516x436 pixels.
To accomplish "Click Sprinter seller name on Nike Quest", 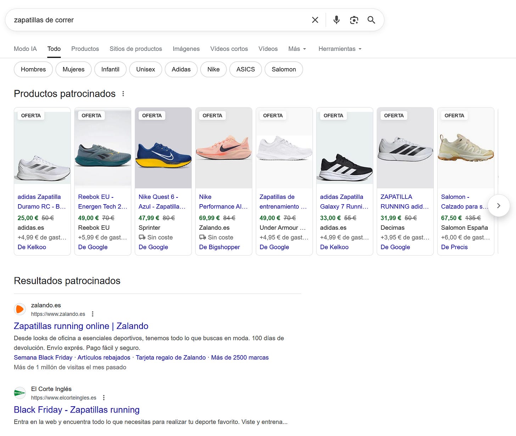I will (150, 228).
